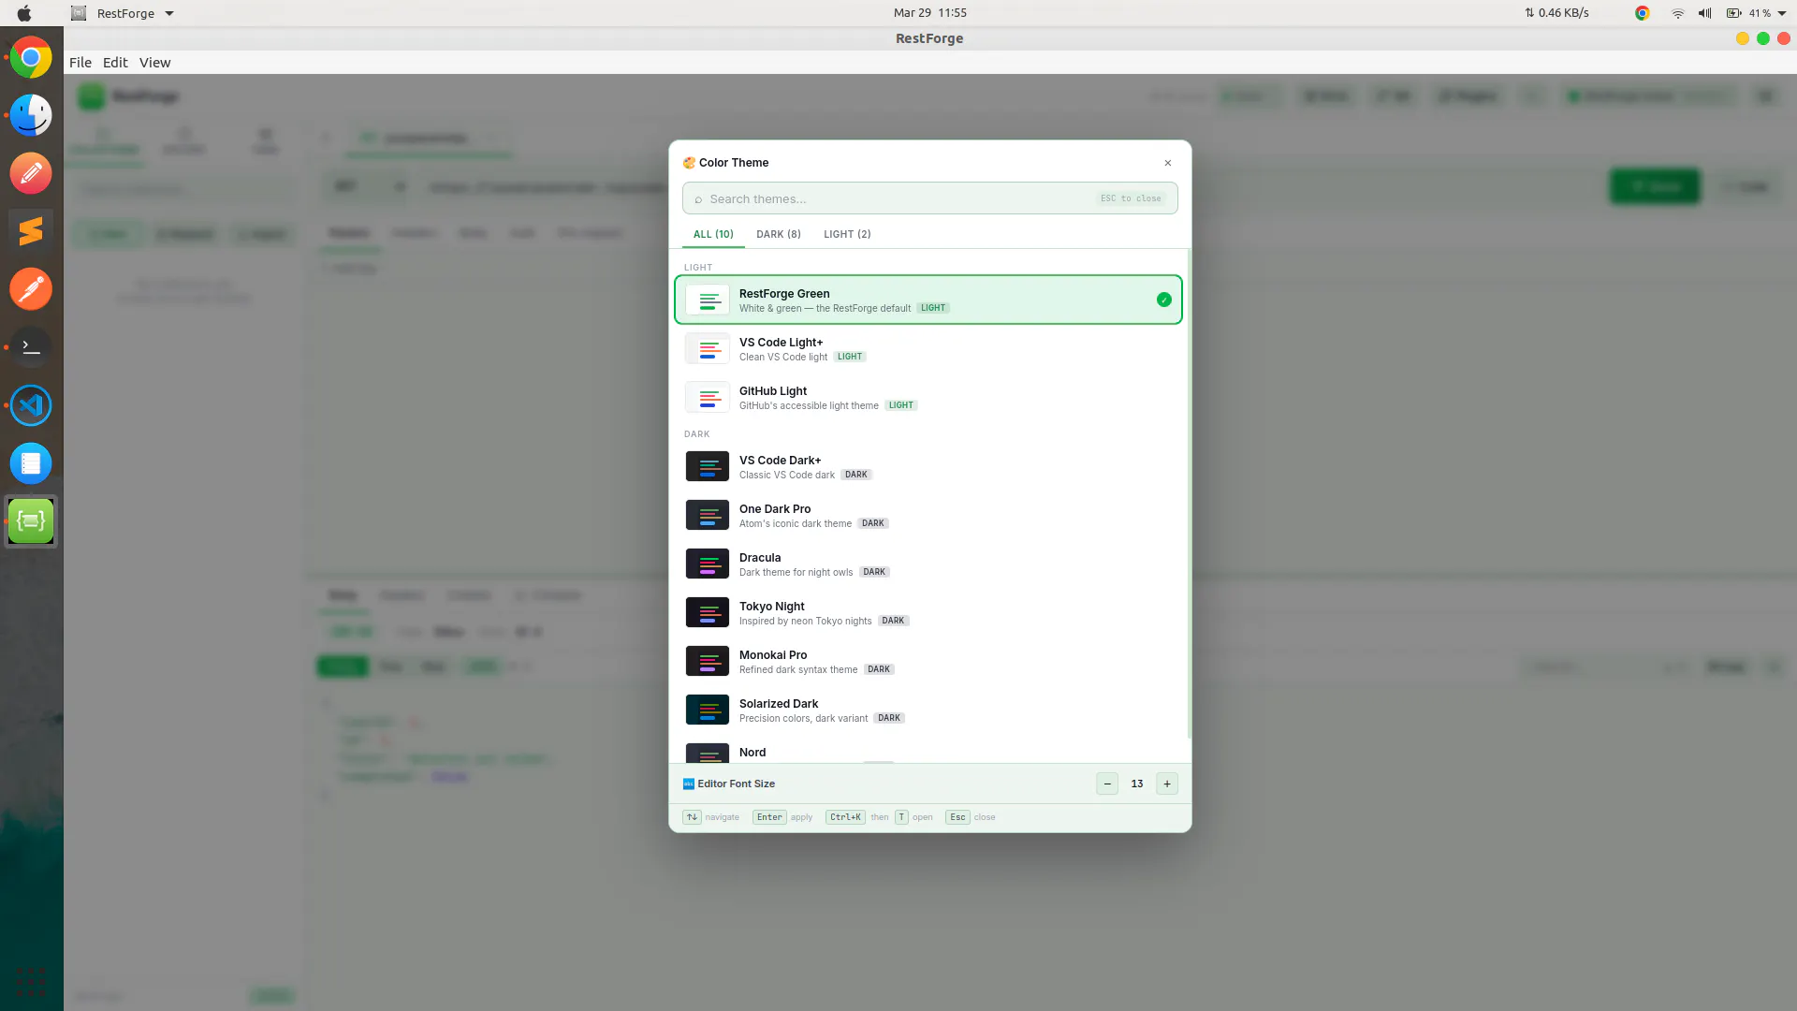The image size is (1797, 1011).
Task: Open Postman from the dock
Action: (x=31, y=289)
